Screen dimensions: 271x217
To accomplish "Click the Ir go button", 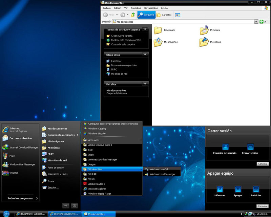I will (x=263, y=22).
